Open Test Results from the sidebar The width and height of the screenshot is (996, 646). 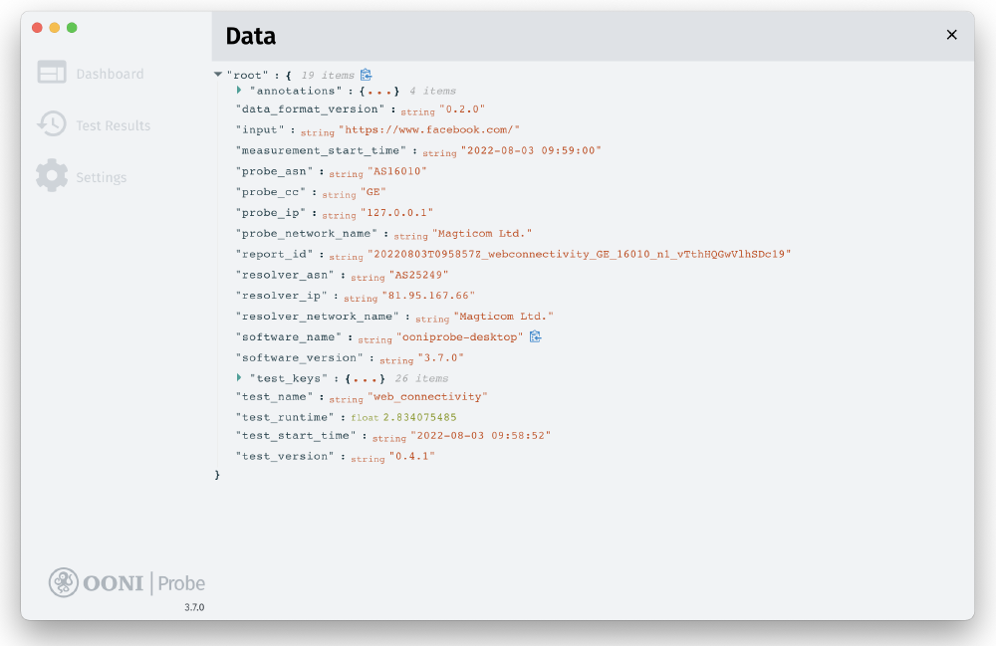(113, 124)
